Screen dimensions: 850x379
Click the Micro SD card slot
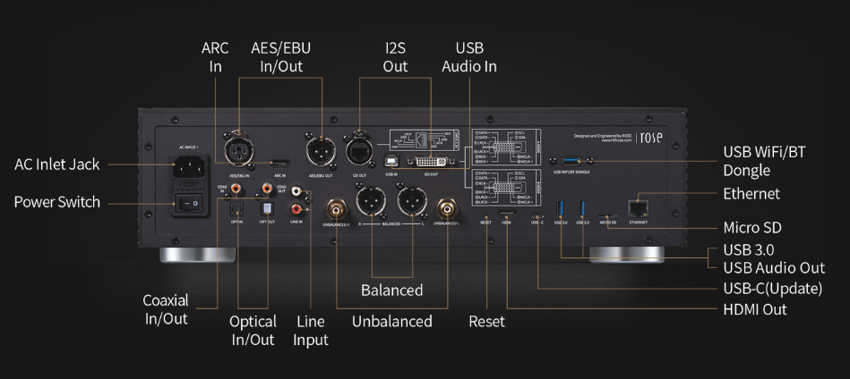click(x=607, y=215)
